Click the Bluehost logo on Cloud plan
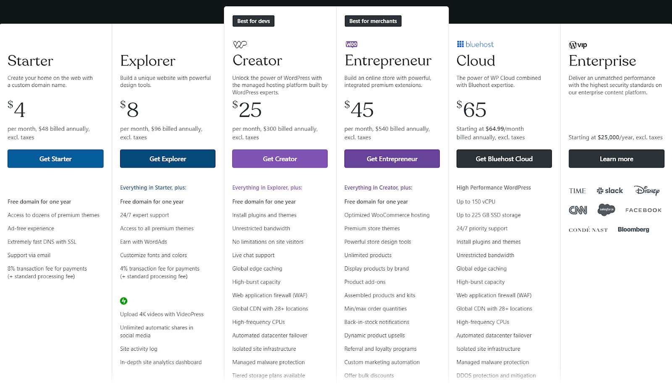Screen dimensions: 672x389 475,44
